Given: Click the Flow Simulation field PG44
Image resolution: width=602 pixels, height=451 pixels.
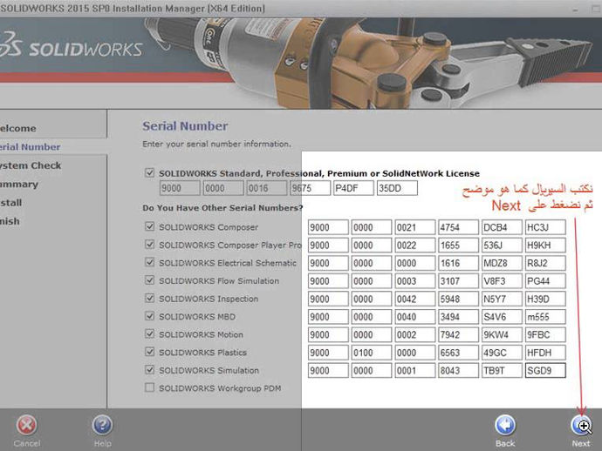Looking at the screenshot, I should [545, 281].
